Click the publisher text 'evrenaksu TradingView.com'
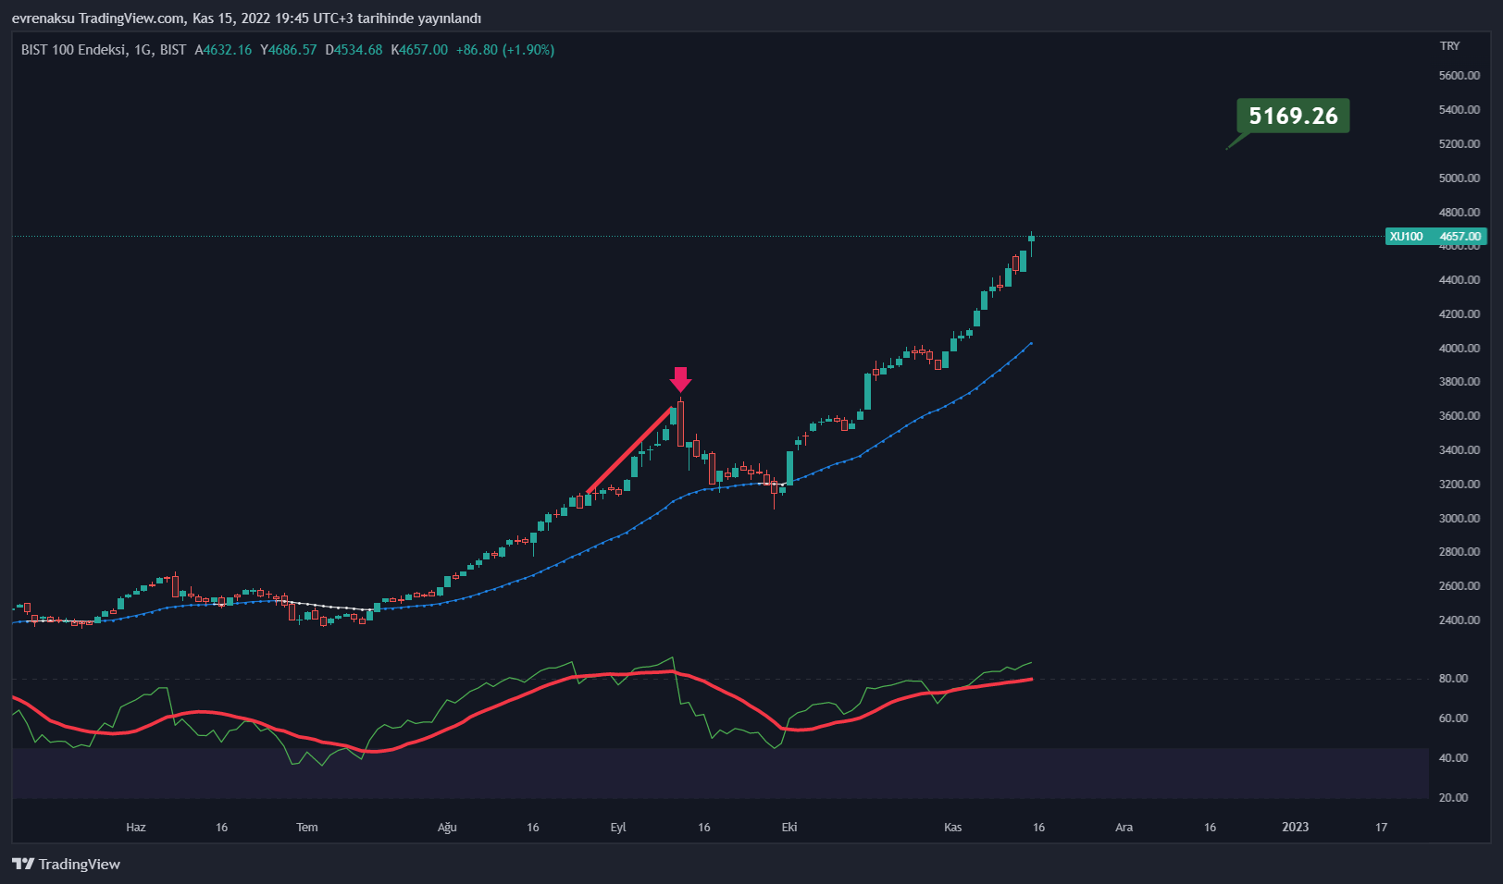The height and width of the screenshot is (884, 1503). pyautogui.click(x=97, y=18)
